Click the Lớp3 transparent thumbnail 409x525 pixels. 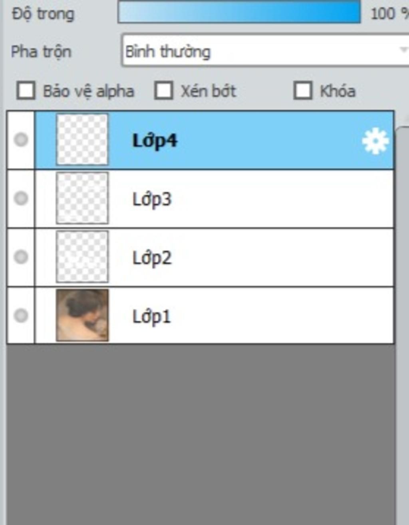[82, 198]
